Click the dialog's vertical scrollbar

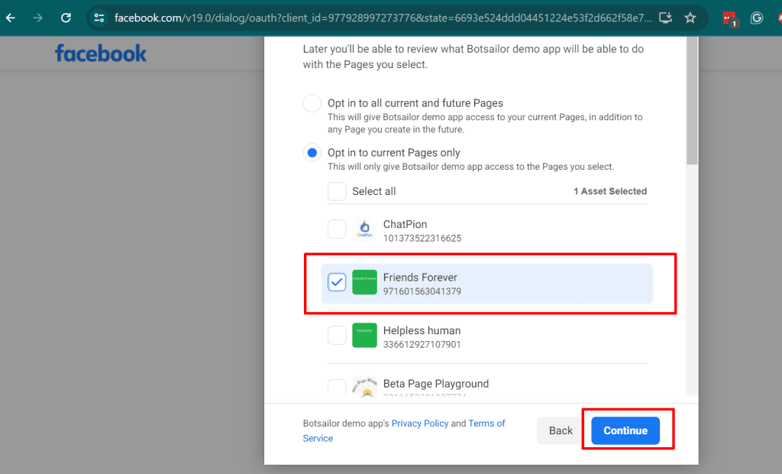tap(692, 99)
